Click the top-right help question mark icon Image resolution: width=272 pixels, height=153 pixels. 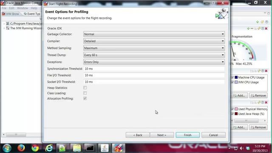tap(266, 22)
